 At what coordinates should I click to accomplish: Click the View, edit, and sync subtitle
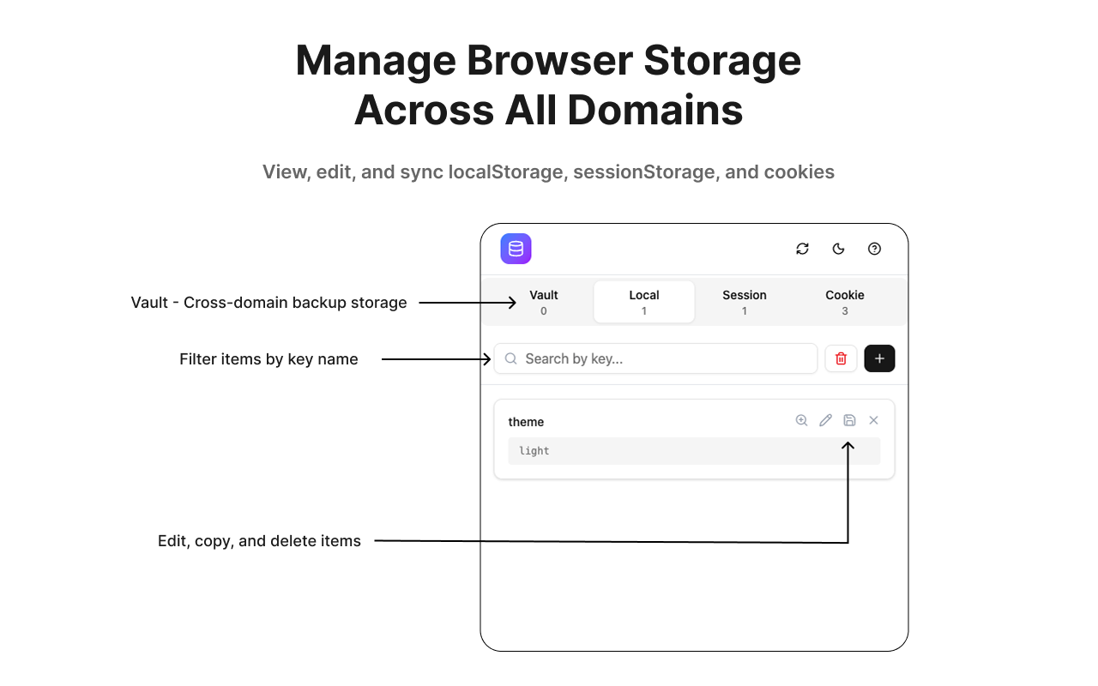tap(549, 171)
